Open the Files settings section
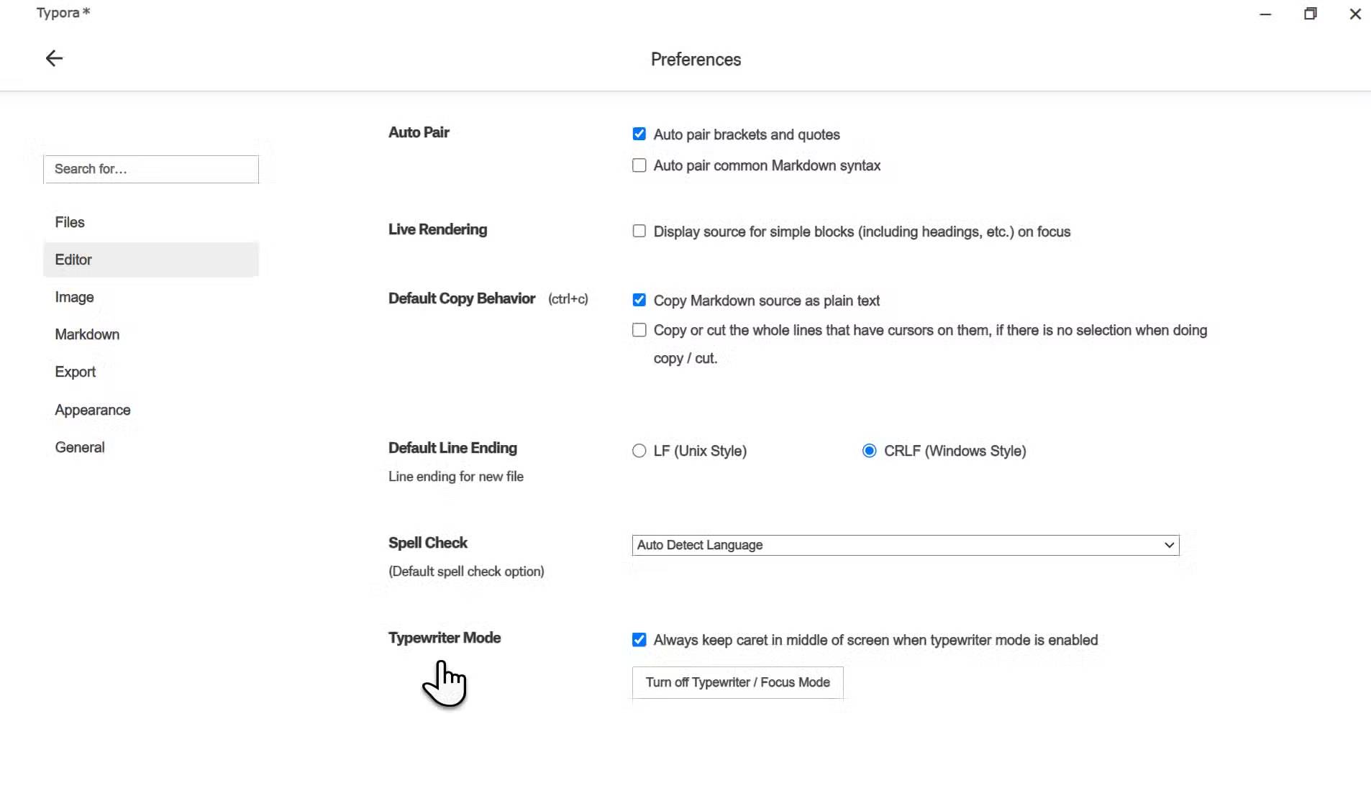The height and width of the screenshot is (811, 1371). pyautogui.click(x=70, y=222)
